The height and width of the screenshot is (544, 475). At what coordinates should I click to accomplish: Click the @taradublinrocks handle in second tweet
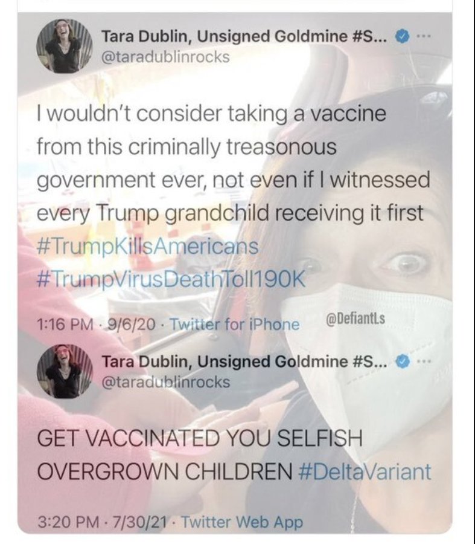[x=165, y=382]
